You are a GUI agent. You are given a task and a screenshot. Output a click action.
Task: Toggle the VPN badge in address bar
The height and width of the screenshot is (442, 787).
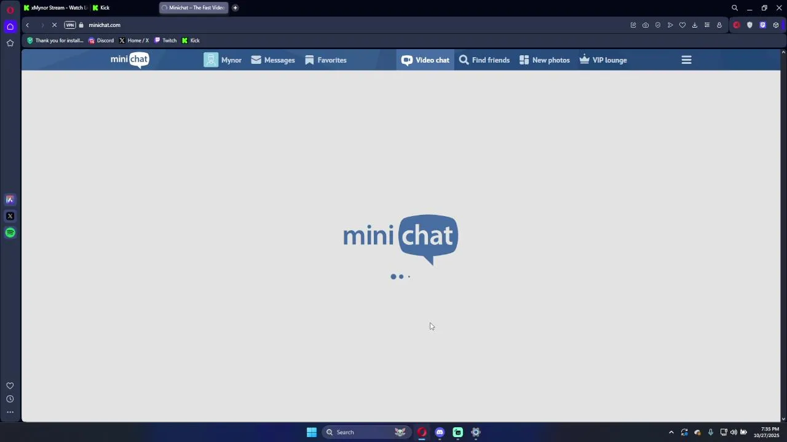point(69,25)
